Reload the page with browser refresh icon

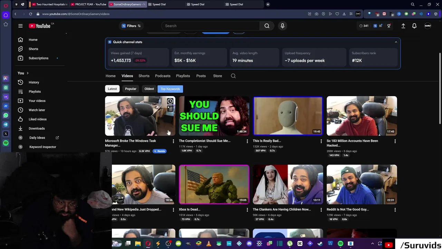coord(30,14)
